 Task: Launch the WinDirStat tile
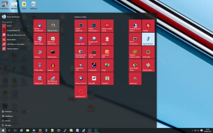[148, 52]
